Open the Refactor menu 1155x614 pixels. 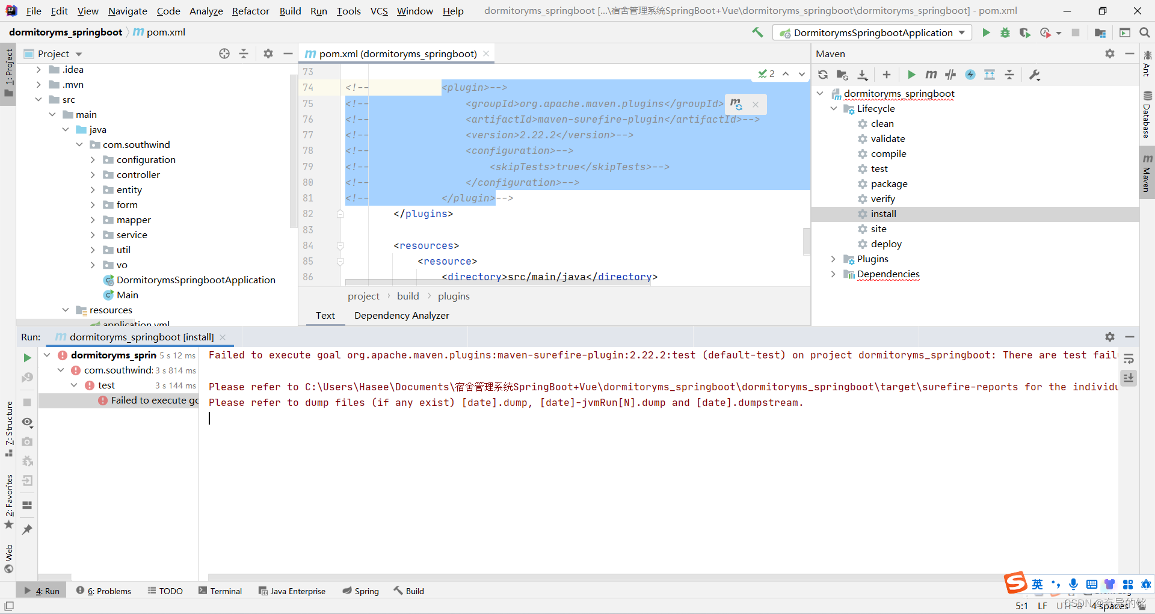(250, 11)
